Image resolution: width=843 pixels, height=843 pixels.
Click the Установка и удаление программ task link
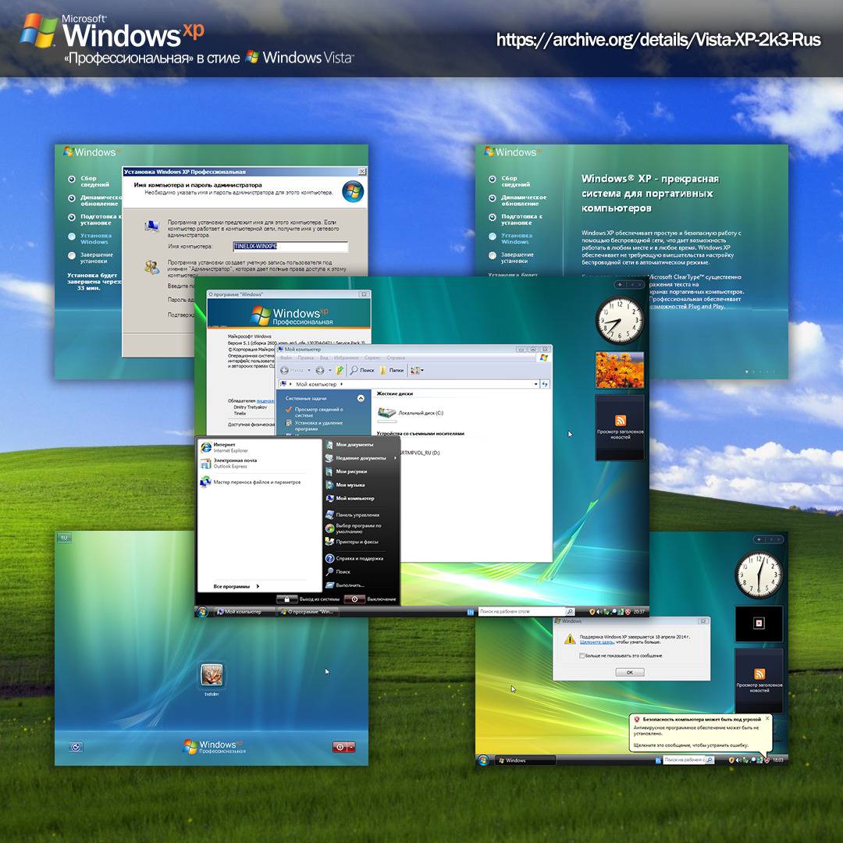tap(314, 426)
